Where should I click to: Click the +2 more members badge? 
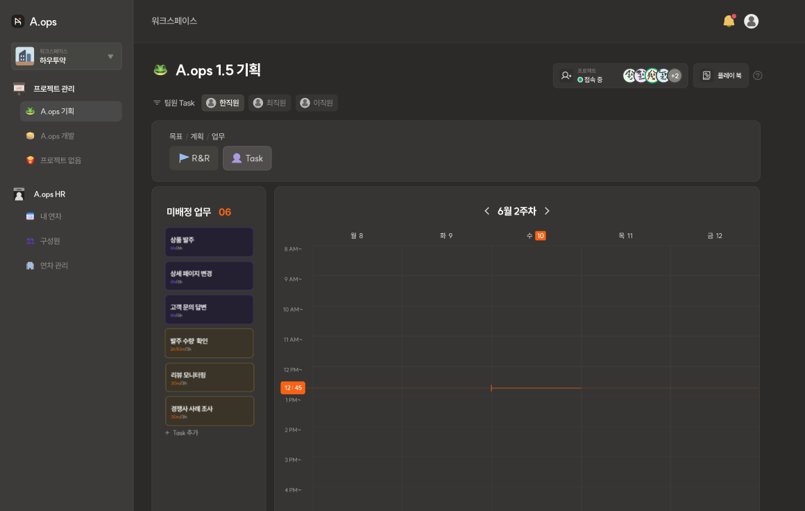click(x=675, y=76)
